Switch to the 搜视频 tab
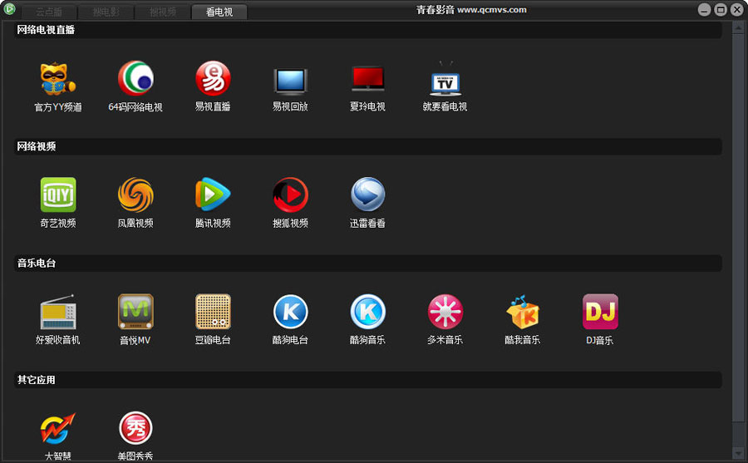Viewport: 748px width, 463px height. (x=163, y=12)
